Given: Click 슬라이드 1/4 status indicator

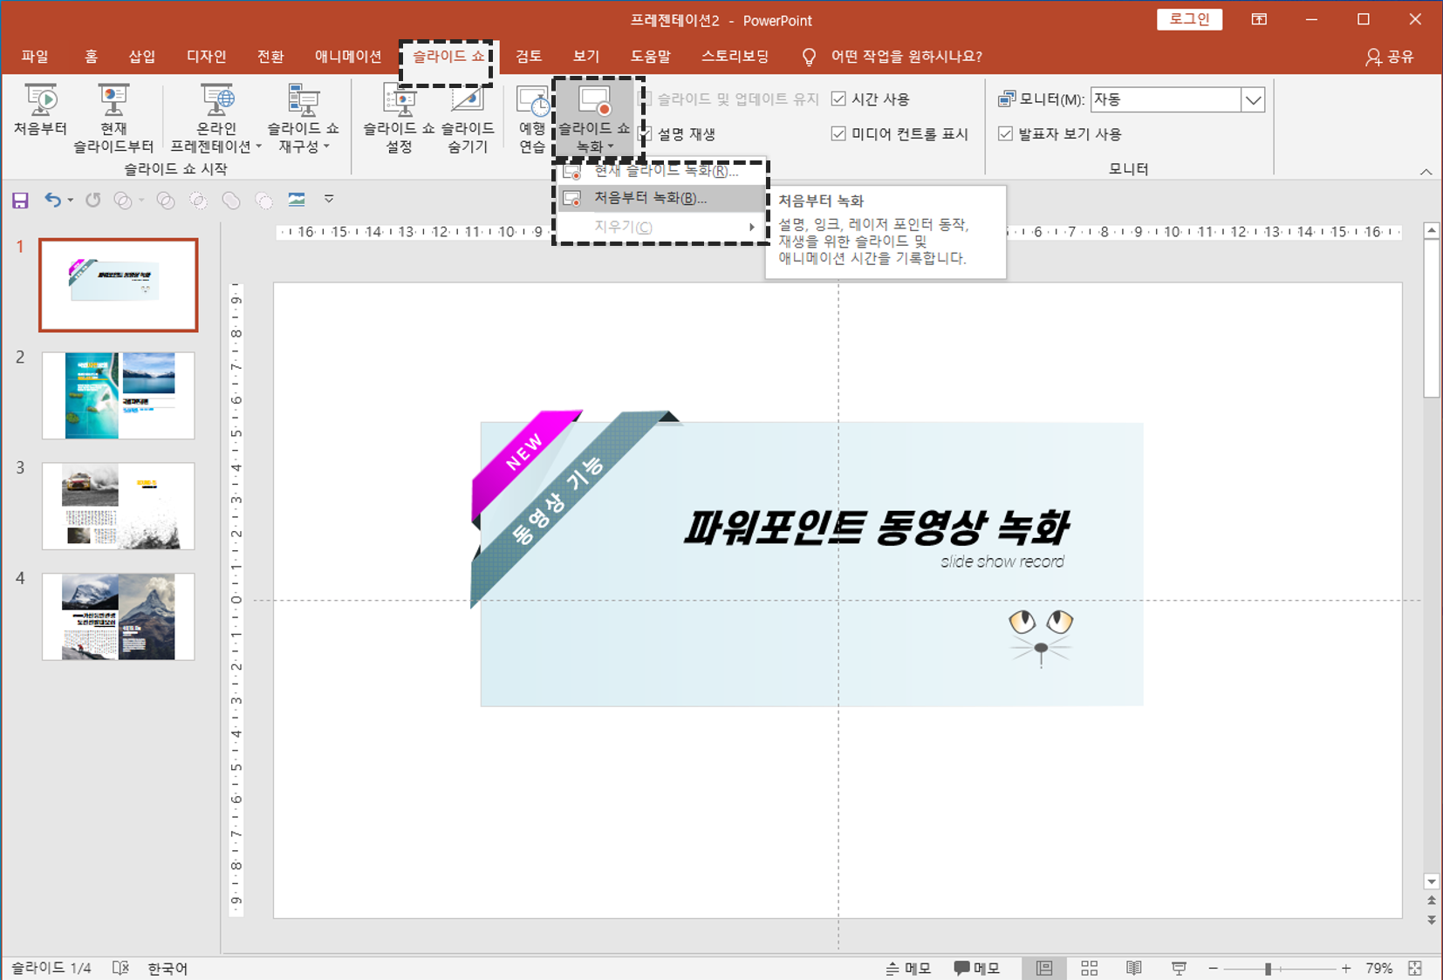Looking at the screenshot, I should coord(51,968).
